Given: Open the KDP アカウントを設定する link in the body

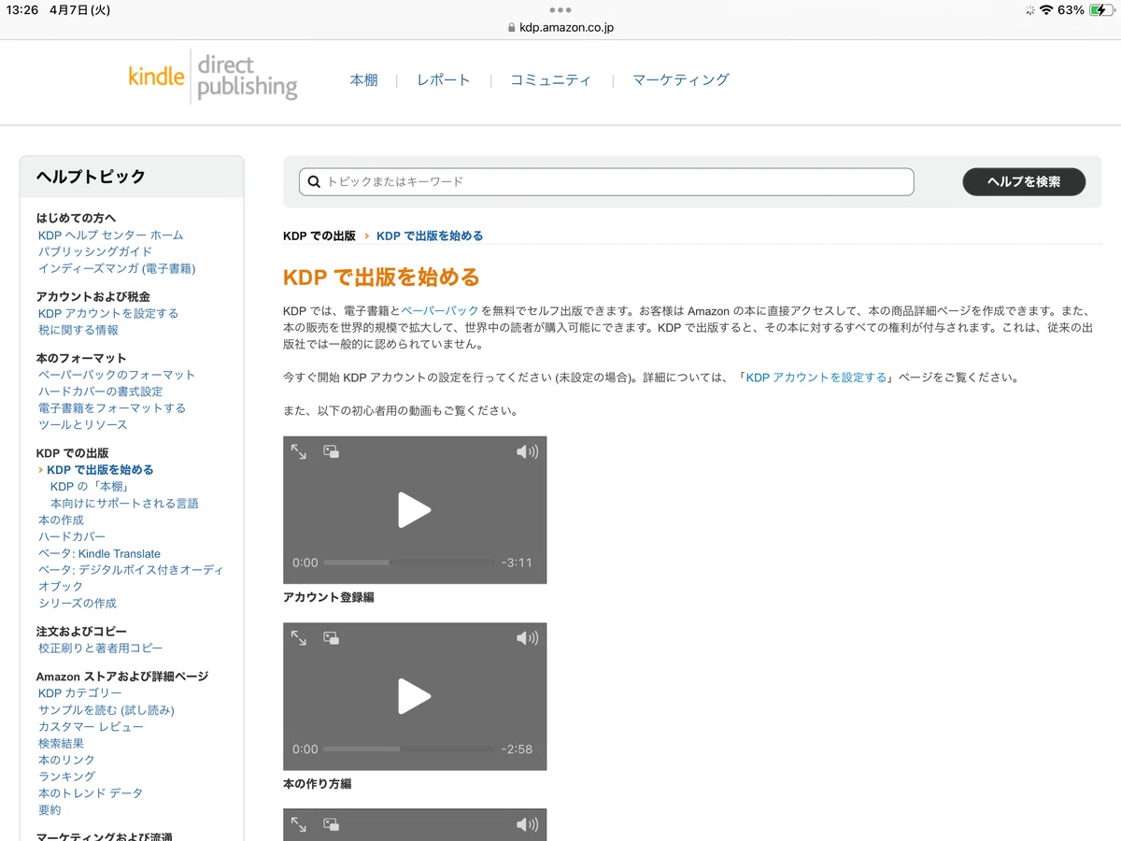Looking at the screenshot, I should click(816, 378).
